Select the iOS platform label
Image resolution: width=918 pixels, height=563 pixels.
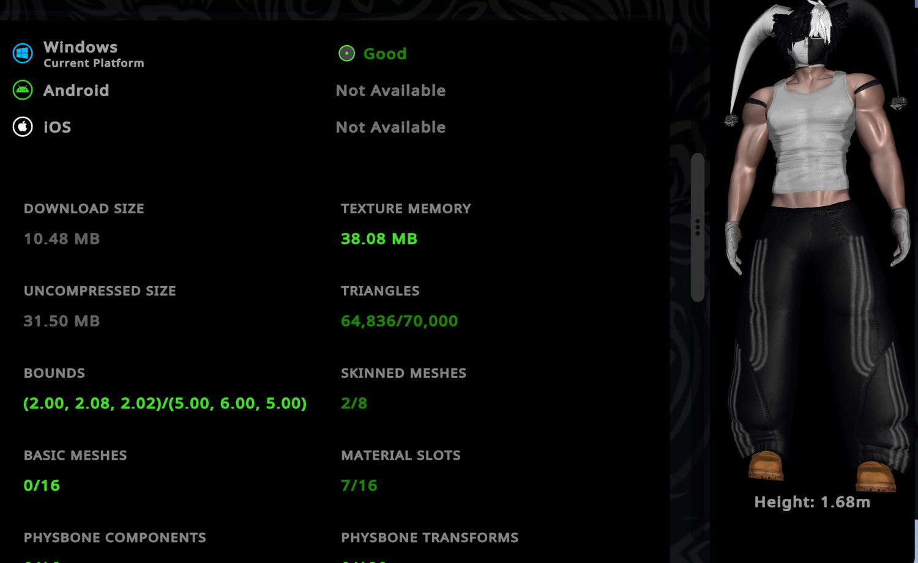coord(57,127)
